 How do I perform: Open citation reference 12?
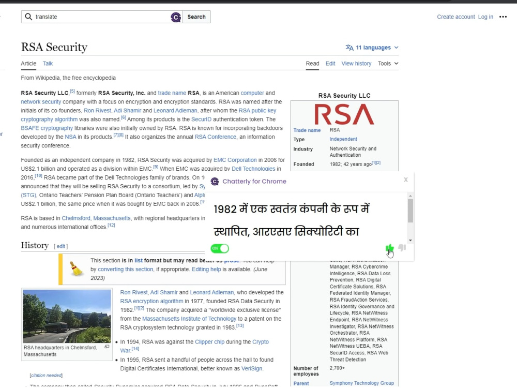[111, 226]
